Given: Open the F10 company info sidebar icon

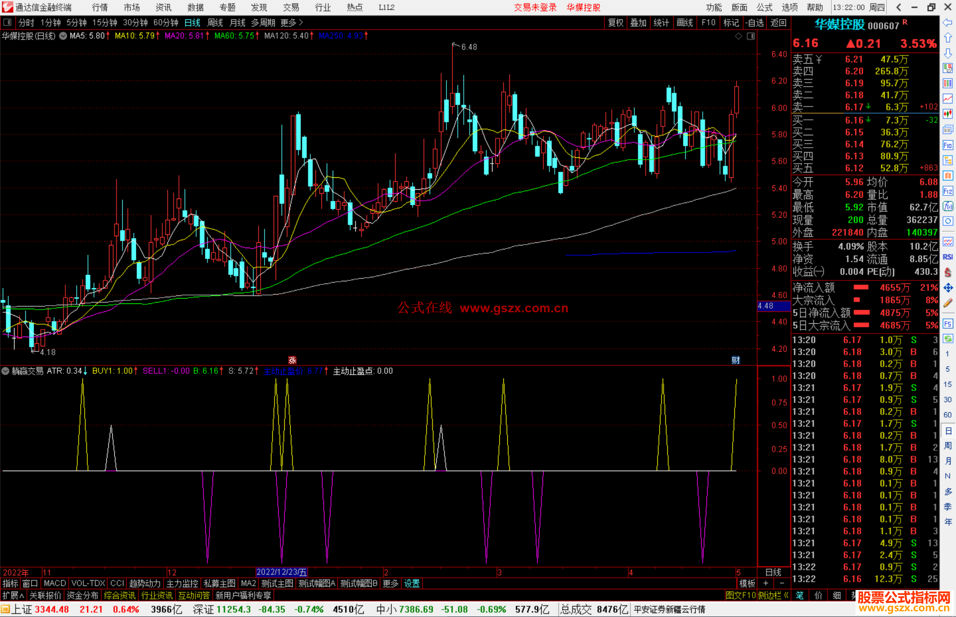Looking at the screenshot, I should (x=948, y=146).
